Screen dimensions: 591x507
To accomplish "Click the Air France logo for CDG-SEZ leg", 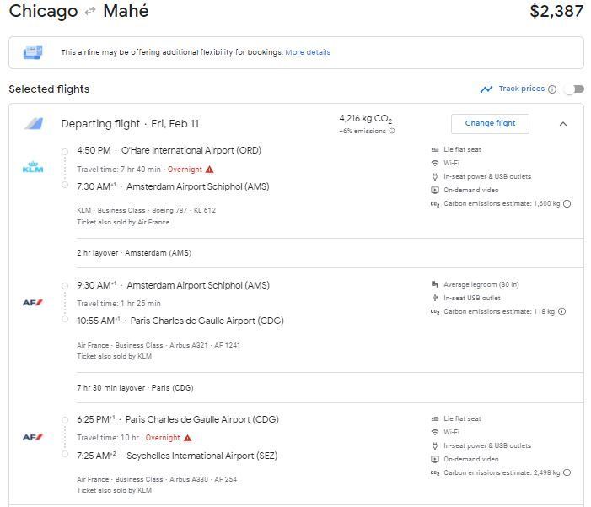I will tap(33, 437).
